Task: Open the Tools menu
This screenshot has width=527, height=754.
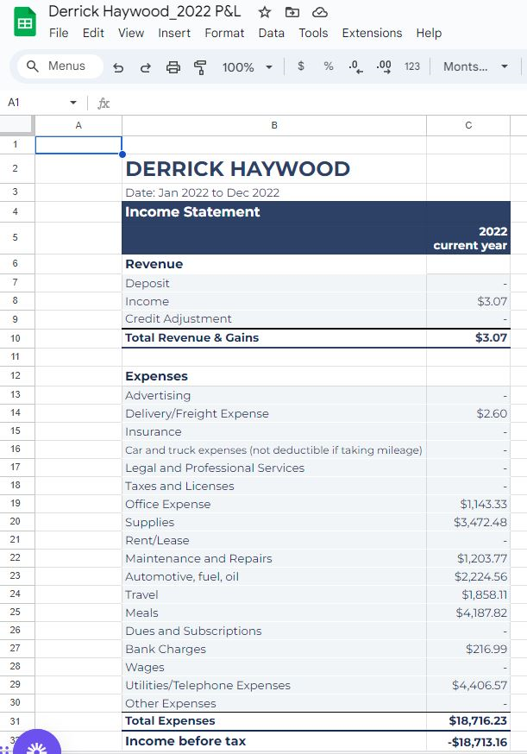Action: [x=313, y=33]
